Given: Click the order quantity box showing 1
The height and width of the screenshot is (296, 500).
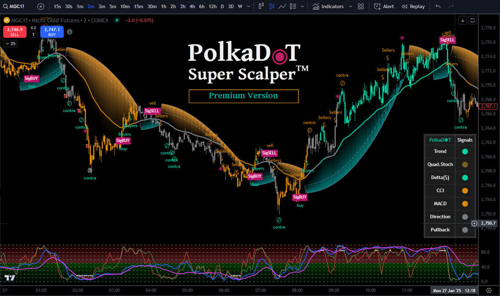Looking at the screenshot, I should (33, 34).
